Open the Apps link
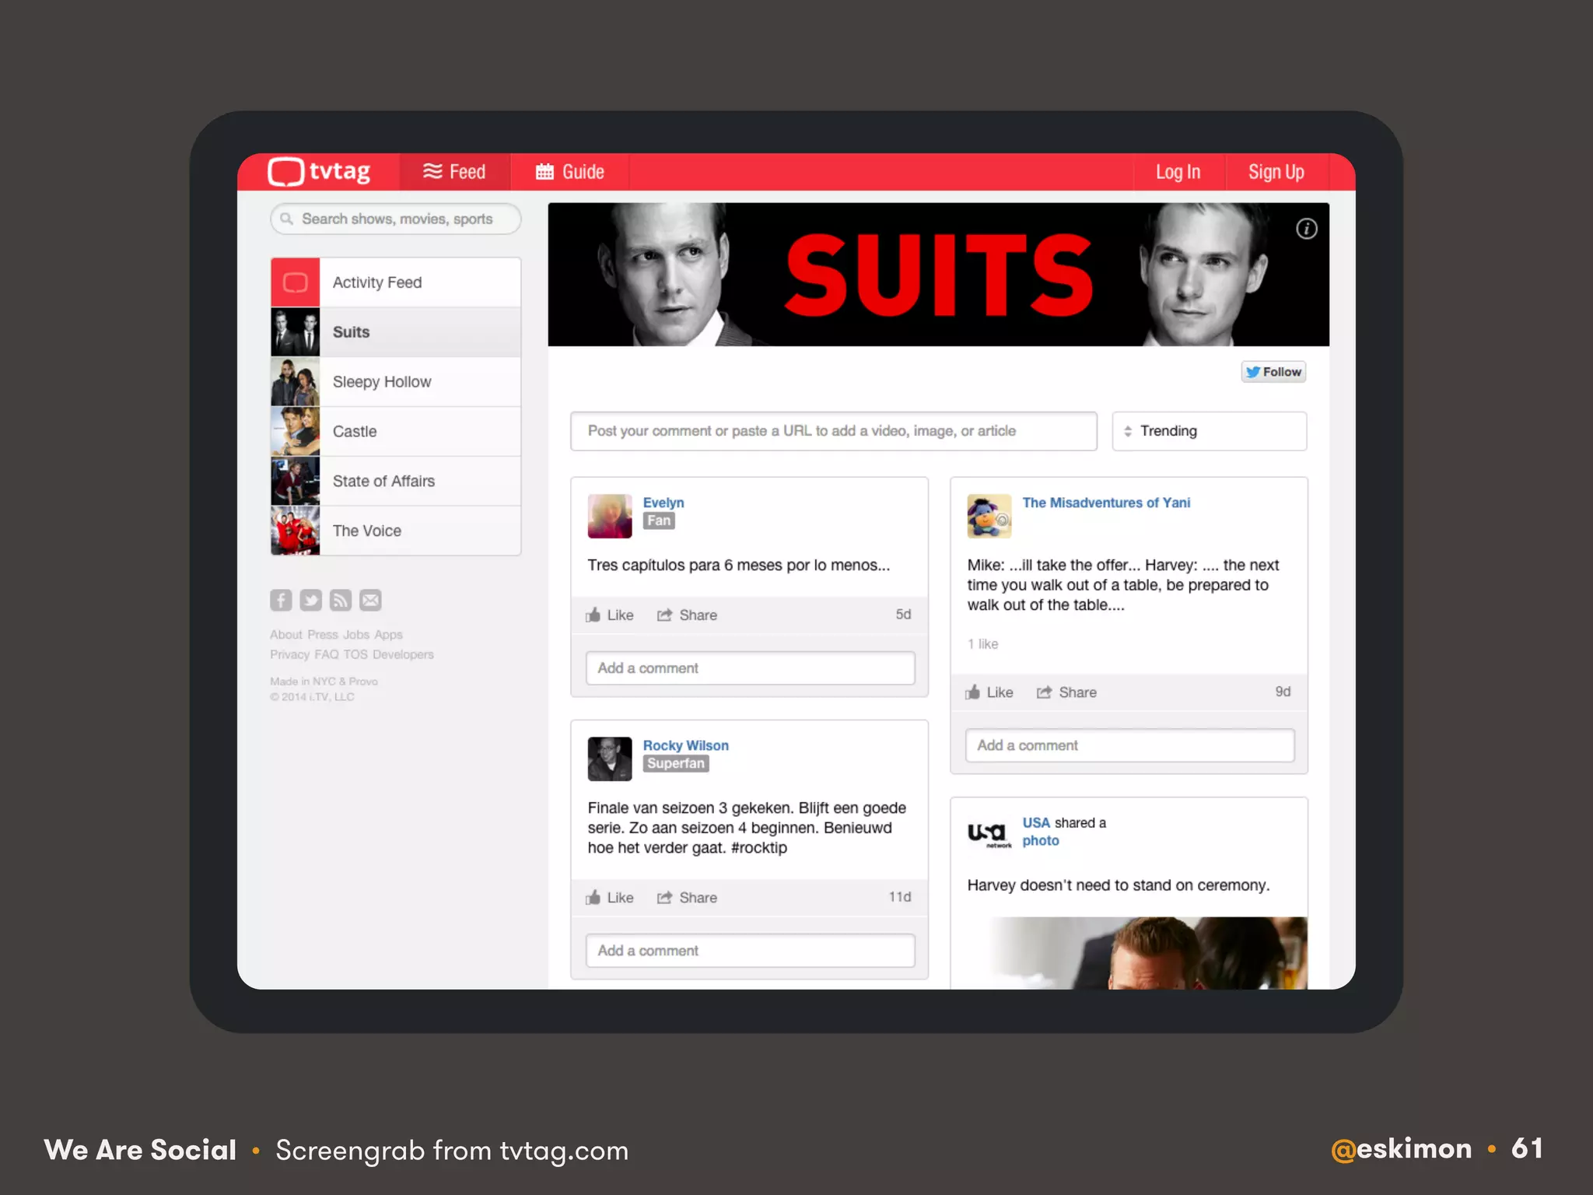This screenshot has height=1195, width=1593. point(389,635)
